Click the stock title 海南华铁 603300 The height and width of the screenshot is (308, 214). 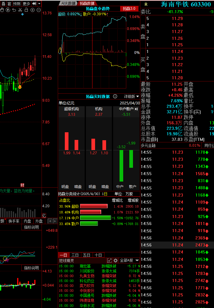point(186,4)
